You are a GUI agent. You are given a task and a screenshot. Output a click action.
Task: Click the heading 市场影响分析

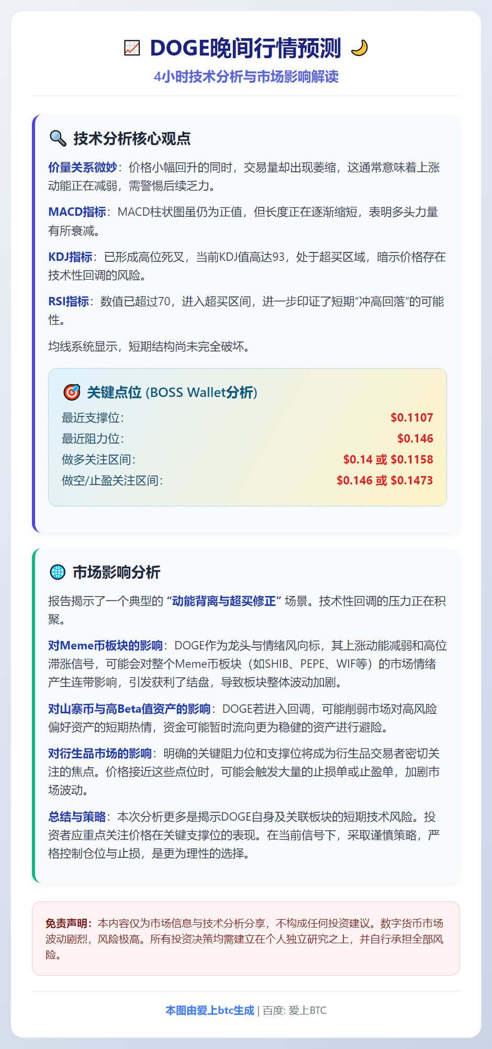(116, 572)
